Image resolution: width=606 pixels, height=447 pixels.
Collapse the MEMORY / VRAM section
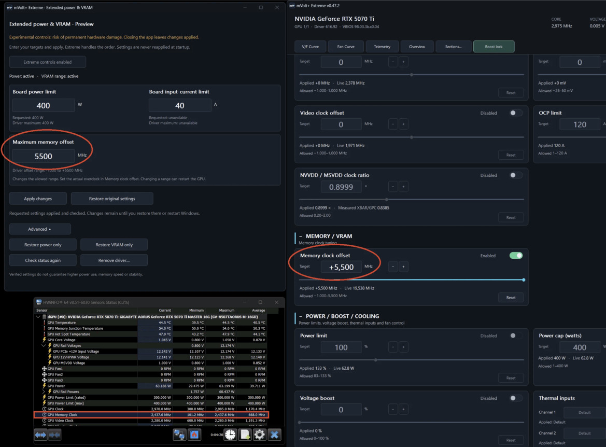click(x=301, y=236)
